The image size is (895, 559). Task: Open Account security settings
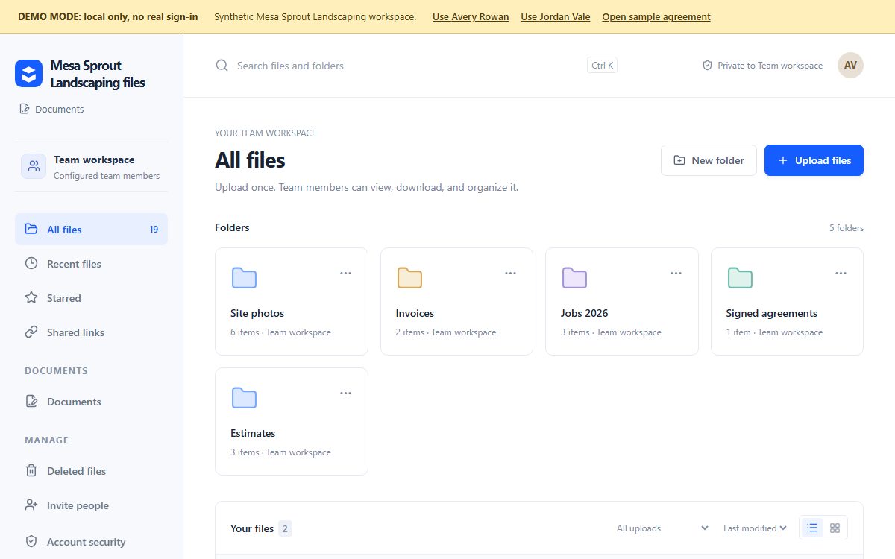click(x=91, y=542)
